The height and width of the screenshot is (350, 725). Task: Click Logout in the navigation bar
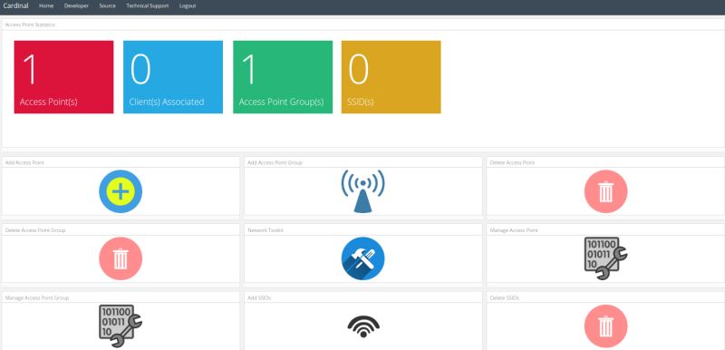pyautogui.click(x=188, y=6)
